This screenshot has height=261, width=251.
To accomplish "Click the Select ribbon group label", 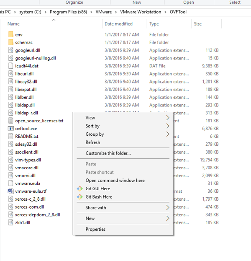I will click(235, 3).
